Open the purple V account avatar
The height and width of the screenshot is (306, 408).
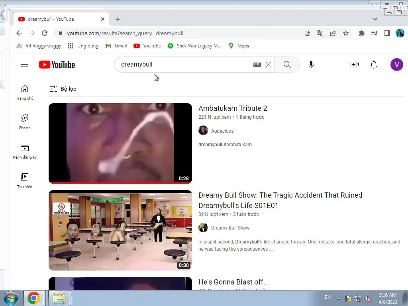pos(396,65)
